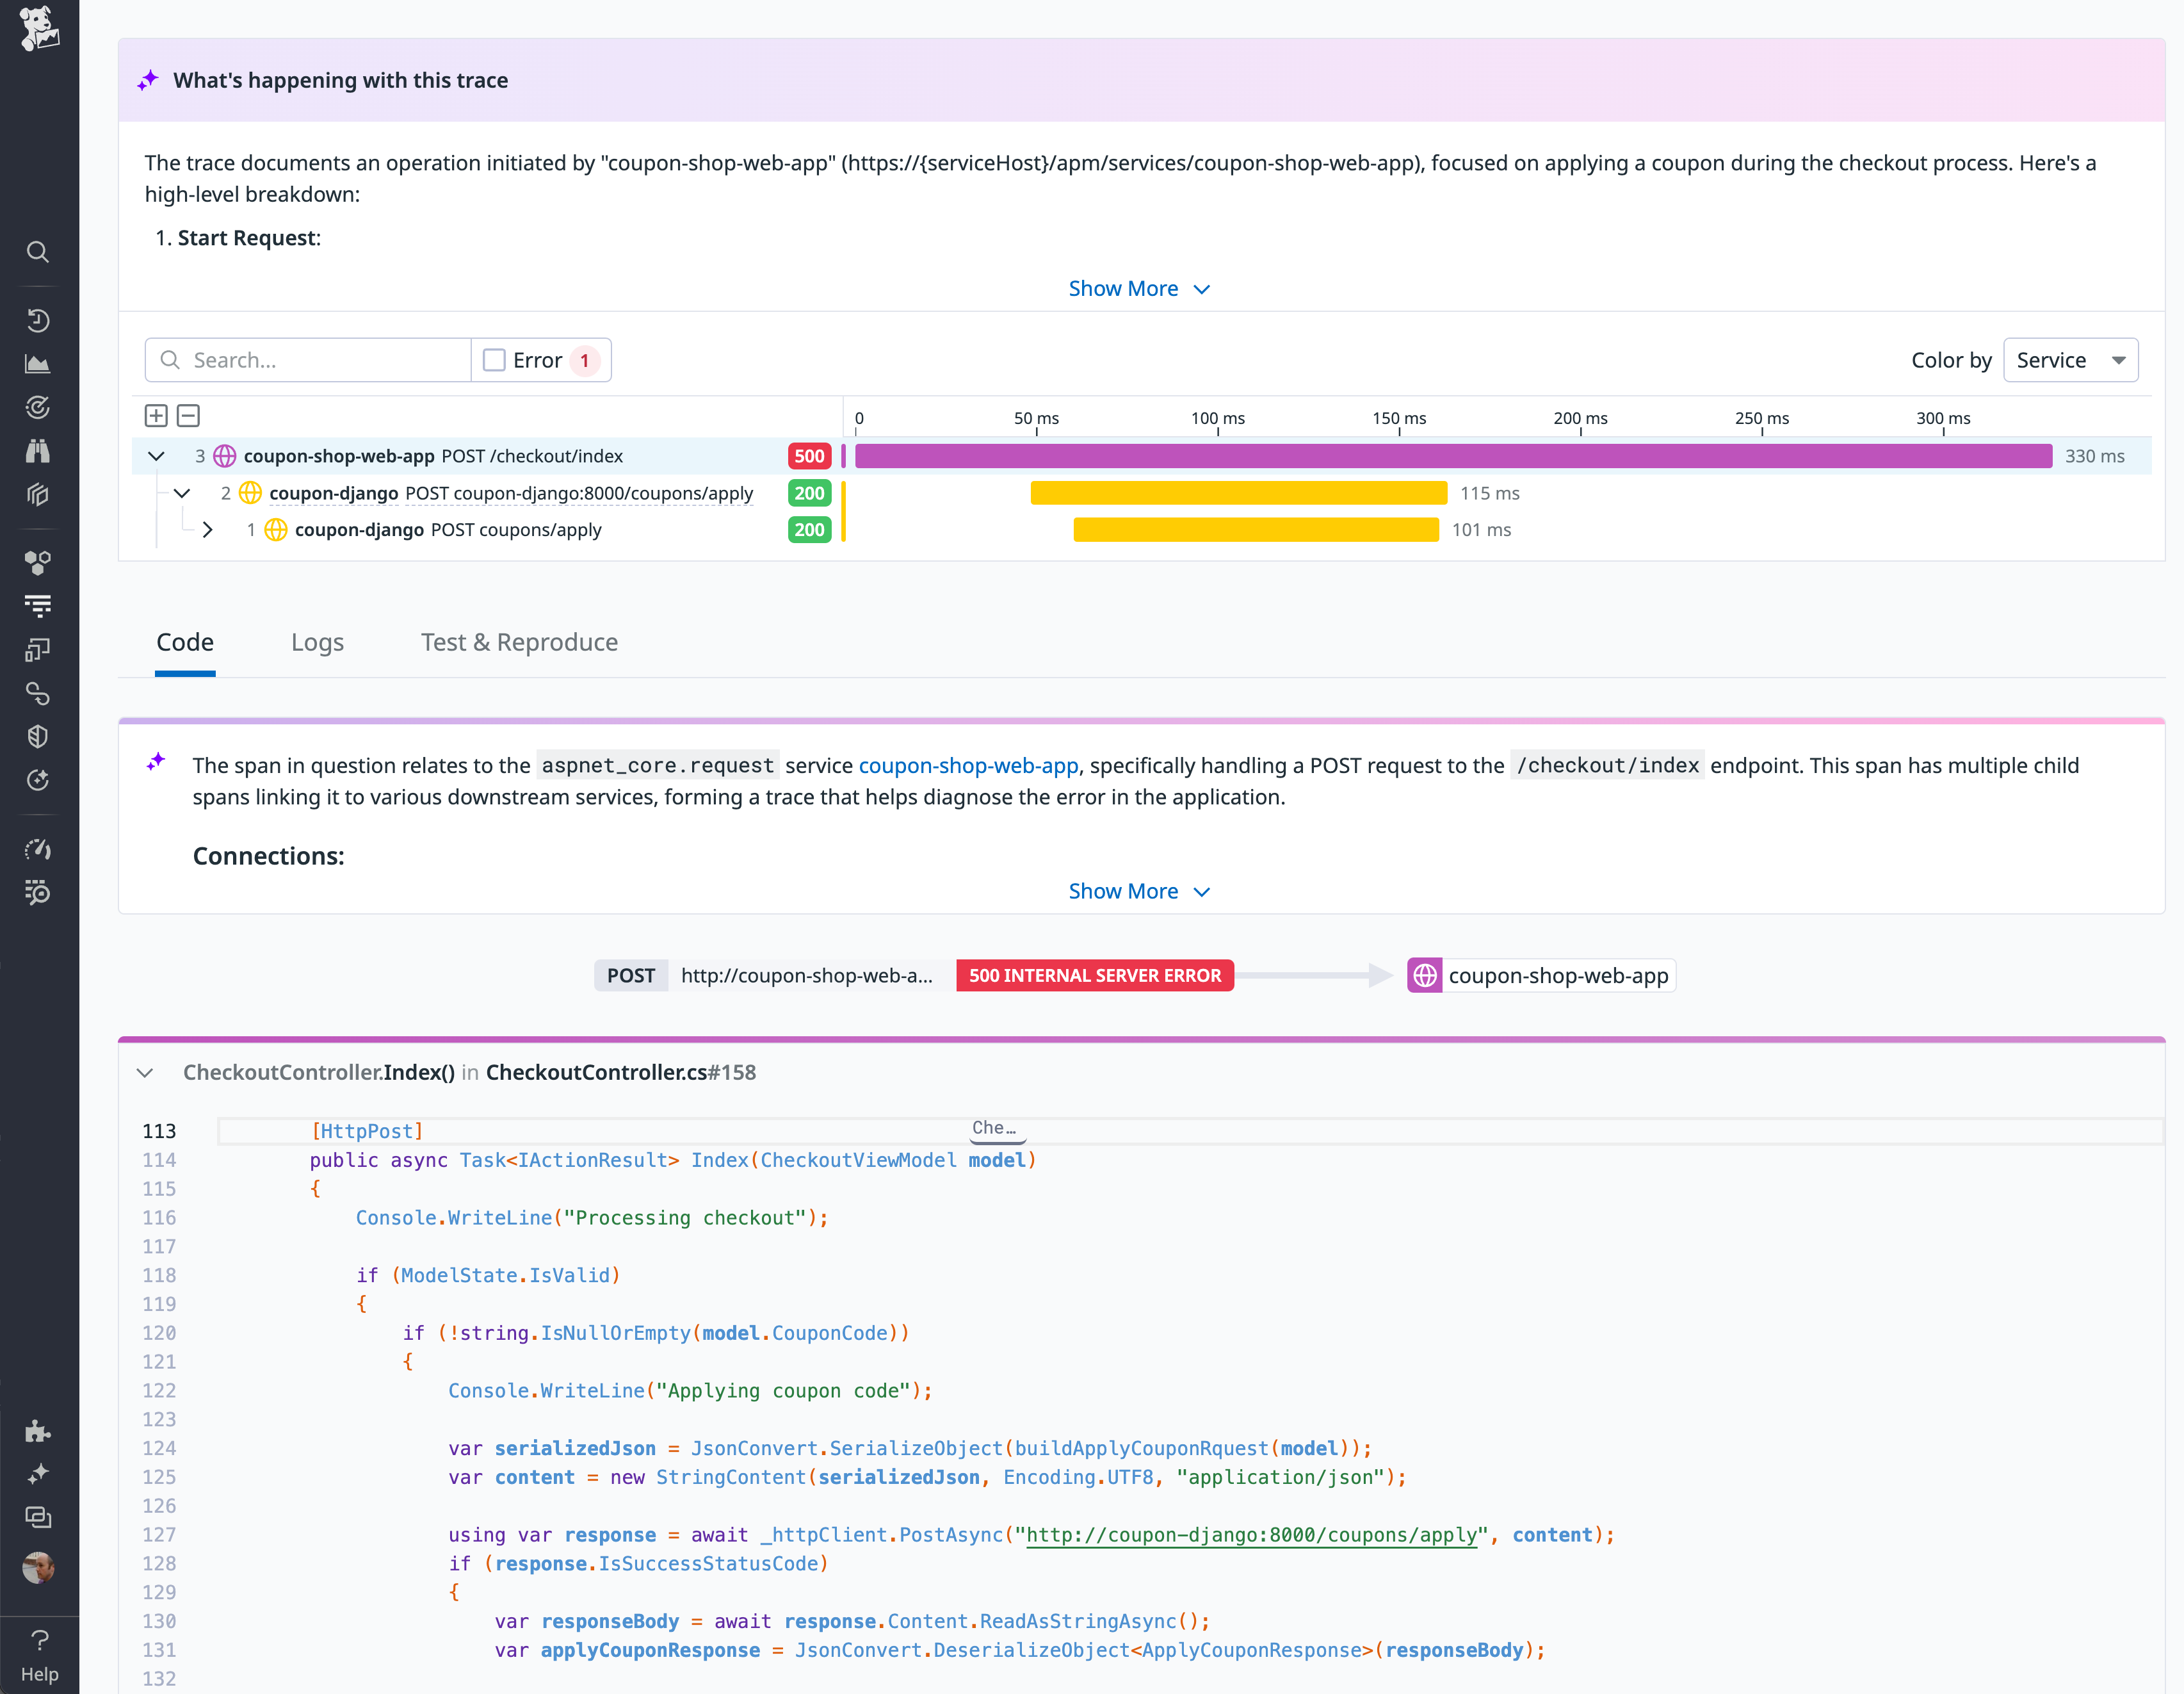Expand the coupons/apply child span
This screenshot has width=2184, height=1694.
[x=208, y=530]
